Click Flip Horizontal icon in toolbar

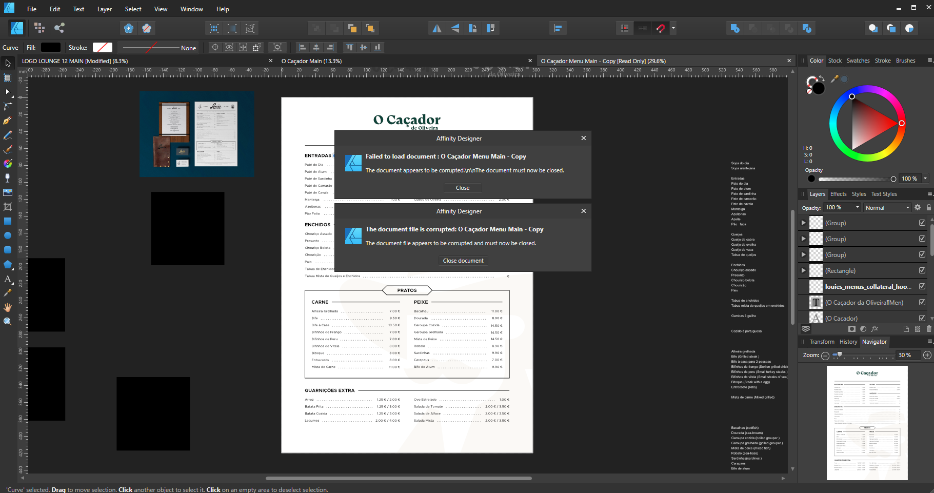tap(437, 28)
